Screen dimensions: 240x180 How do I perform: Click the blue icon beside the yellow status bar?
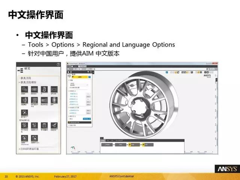click(x=90, y=77)
